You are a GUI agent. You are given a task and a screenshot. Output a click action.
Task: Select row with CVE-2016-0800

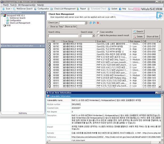[x=103, y=54]
